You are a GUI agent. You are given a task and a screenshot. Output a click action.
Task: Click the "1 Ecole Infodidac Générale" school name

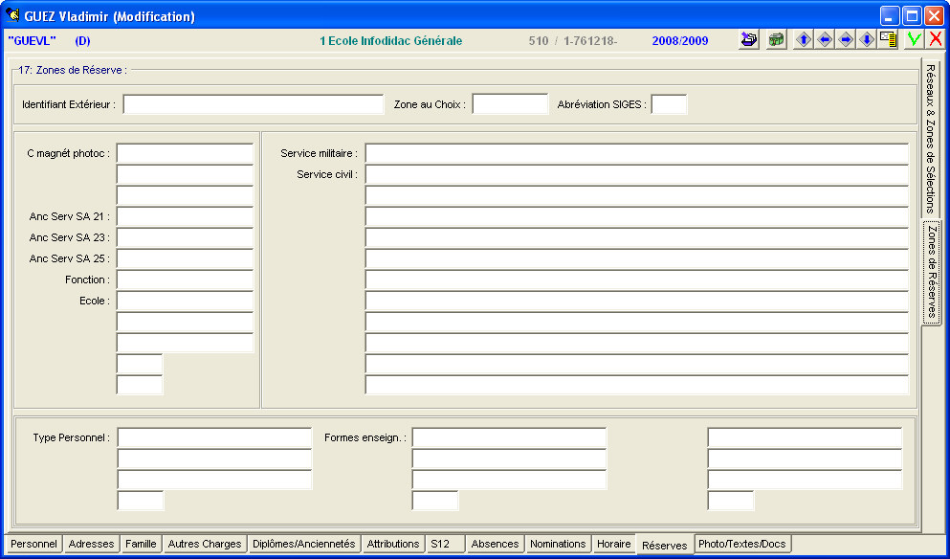(390, 41)
